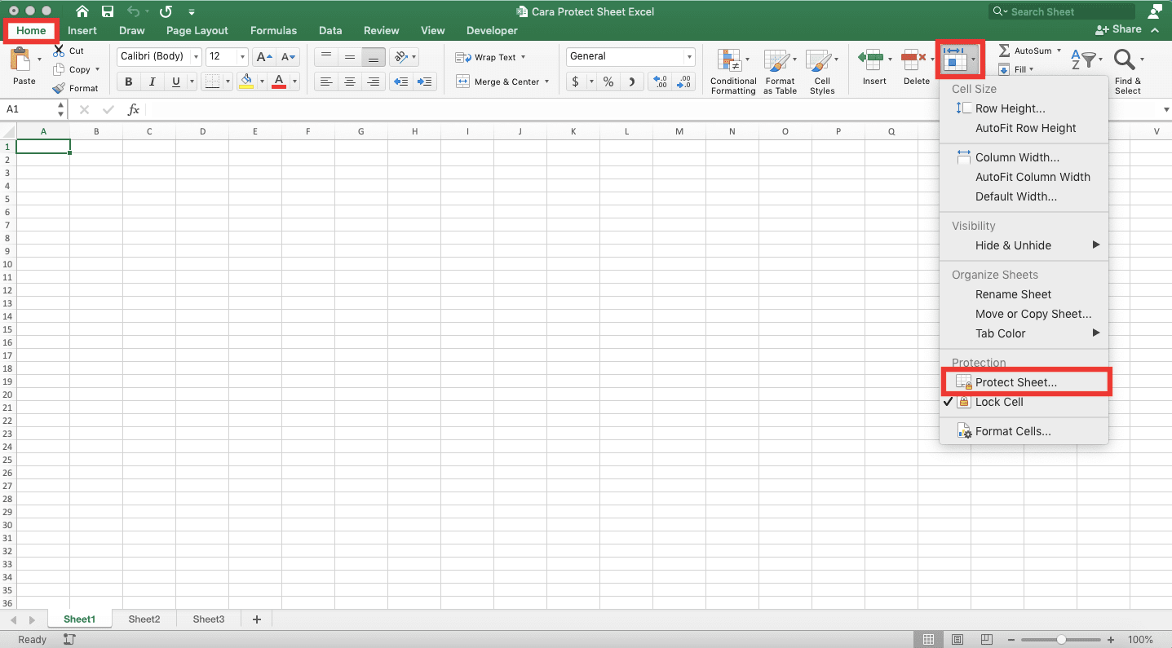Click the text orientation icon
The width and height of the screenshot is (1172, 648).
click(x=400, y=57)
